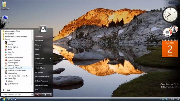The image size is (180, 101).
Task: Launch Internet Checkers
Action: point(13,60)
